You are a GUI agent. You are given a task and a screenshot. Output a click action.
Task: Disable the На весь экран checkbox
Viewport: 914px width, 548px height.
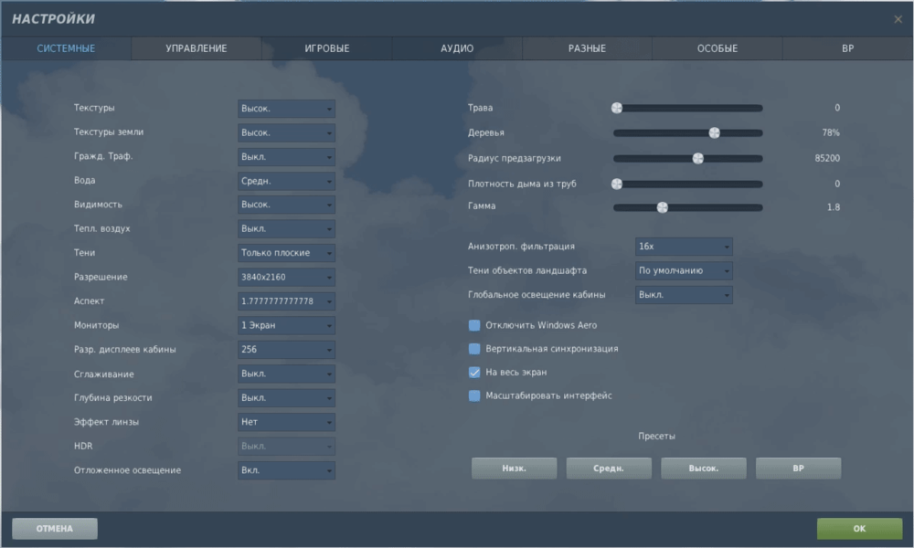473,372
